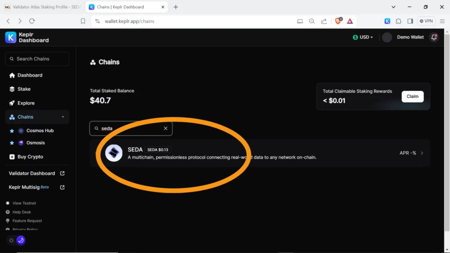Click the Search Chains sidebar field
450x253 pixels.
37,59
